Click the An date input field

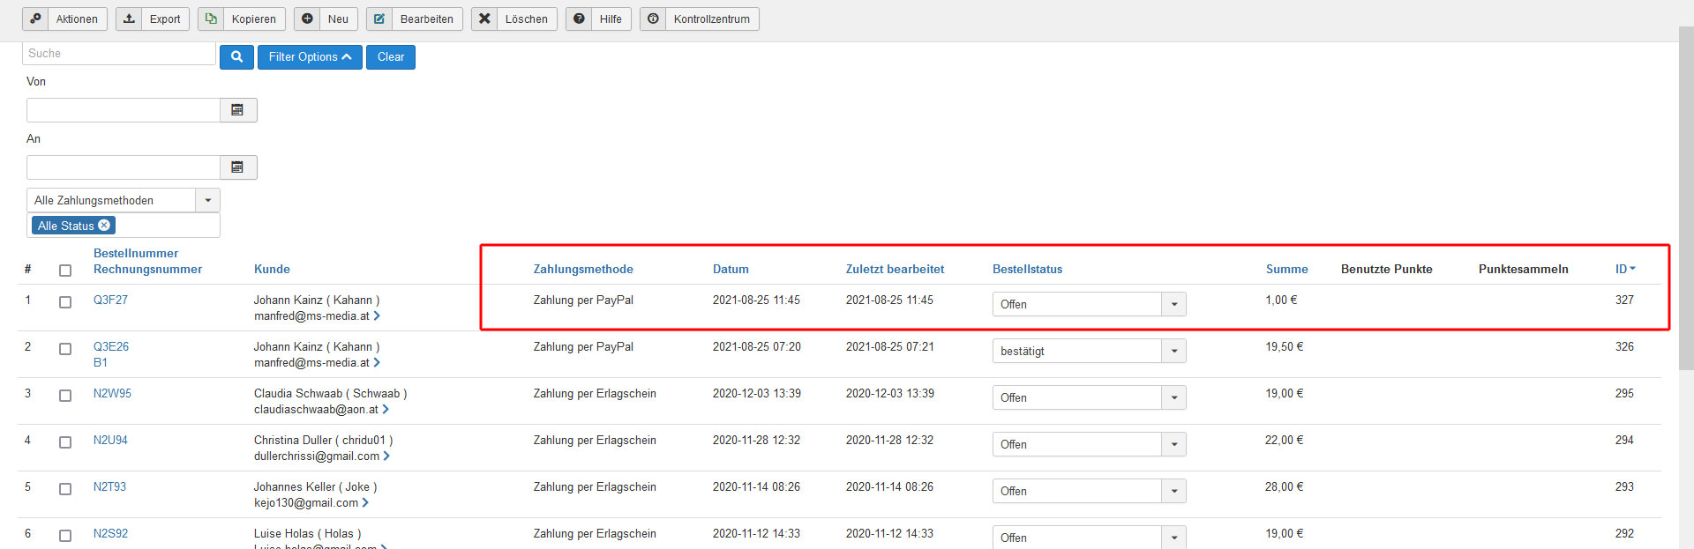click(124, 167)
